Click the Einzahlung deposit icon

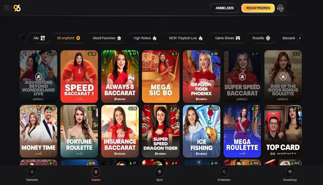click(290, 172)
